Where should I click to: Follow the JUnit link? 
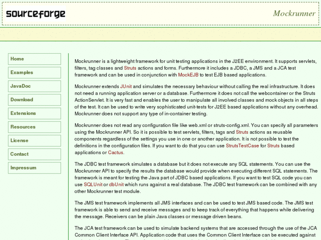[126, 86]
